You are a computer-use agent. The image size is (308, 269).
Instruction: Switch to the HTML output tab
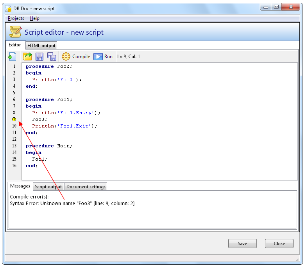41,46
